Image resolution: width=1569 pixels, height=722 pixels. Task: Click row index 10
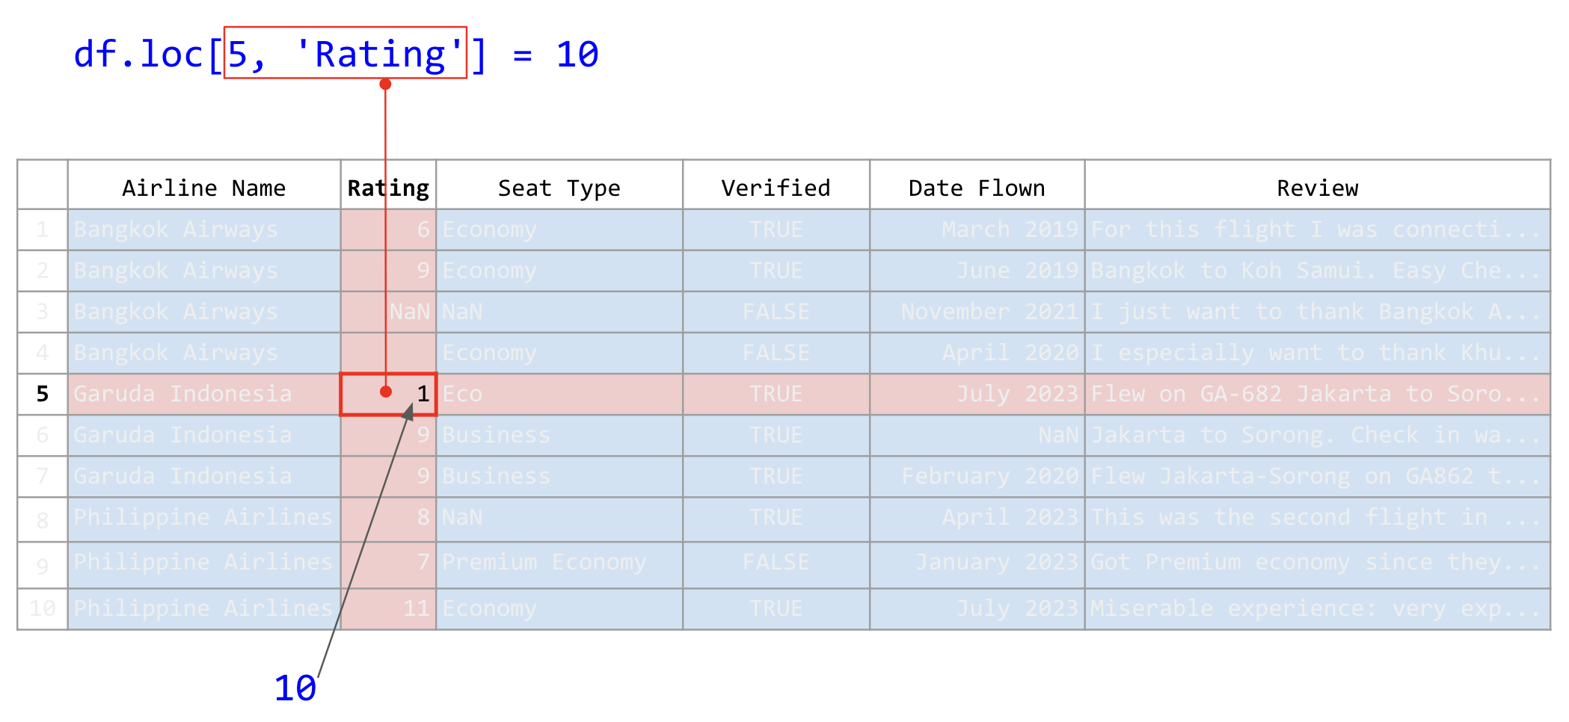coord(43,608)
